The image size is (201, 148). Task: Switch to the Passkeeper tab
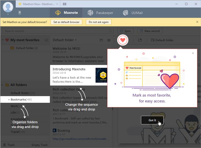coord(100,13)
